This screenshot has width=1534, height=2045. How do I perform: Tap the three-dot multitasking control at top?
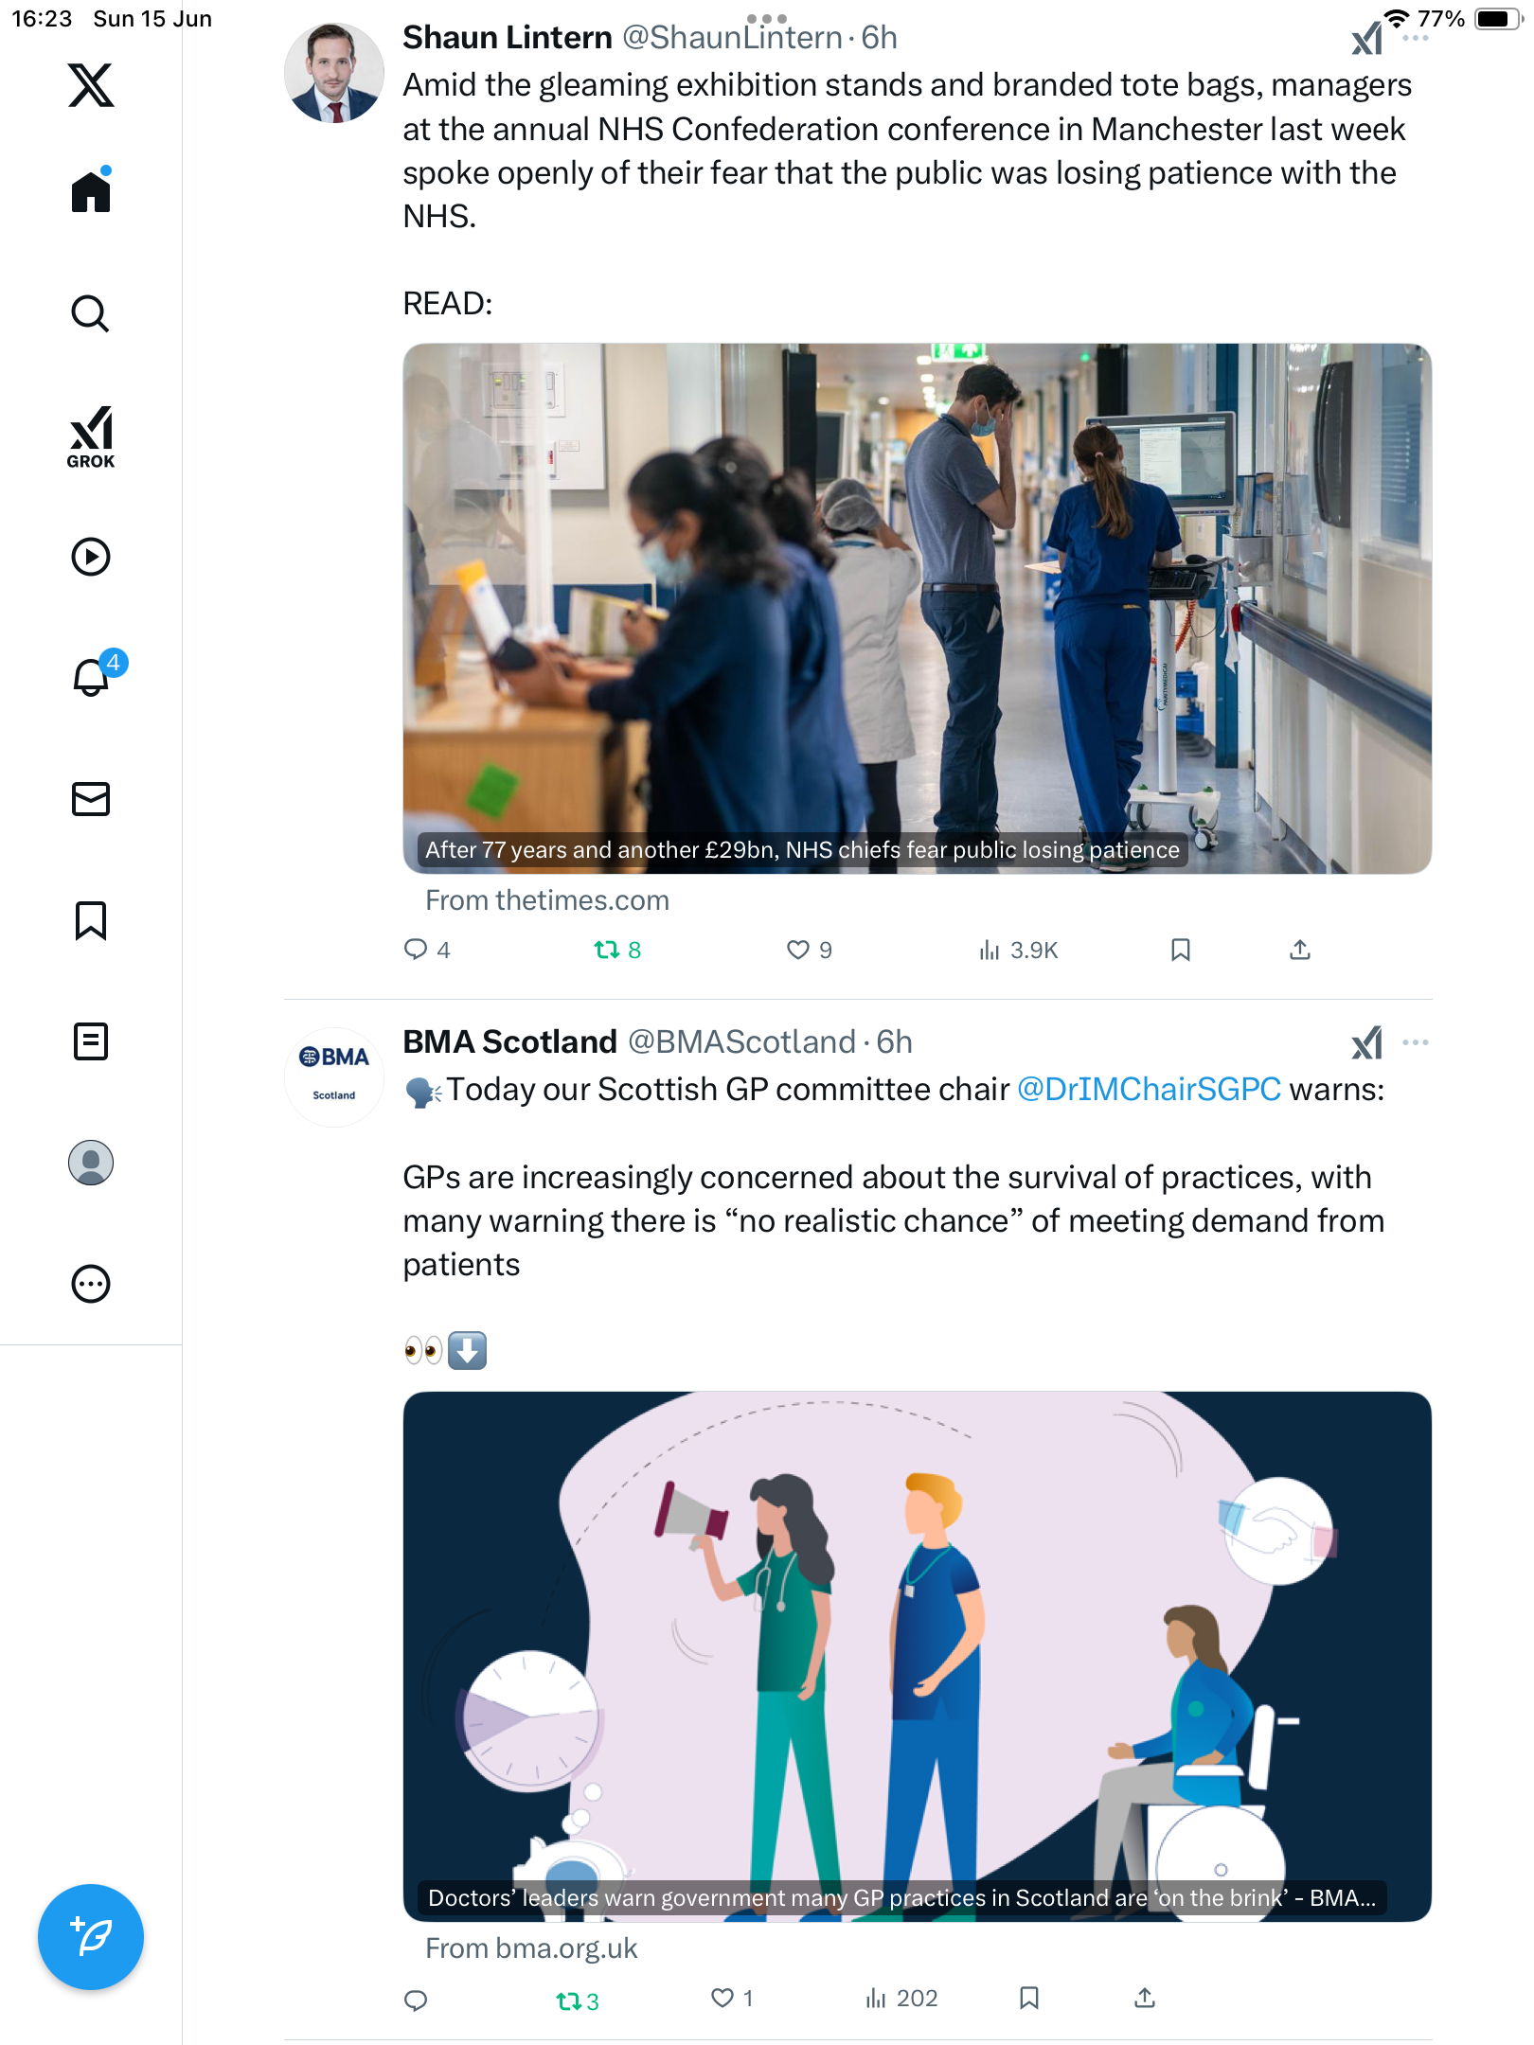(x=767, y=18)
